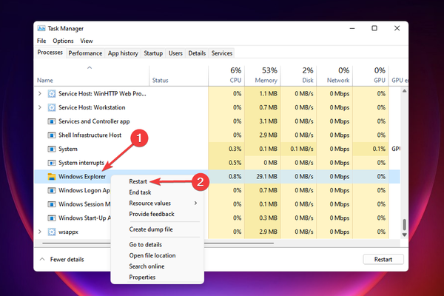This screenshot has height=296, width=444.
Task: Choose Restart in the context menu
Action: (138, 181)
